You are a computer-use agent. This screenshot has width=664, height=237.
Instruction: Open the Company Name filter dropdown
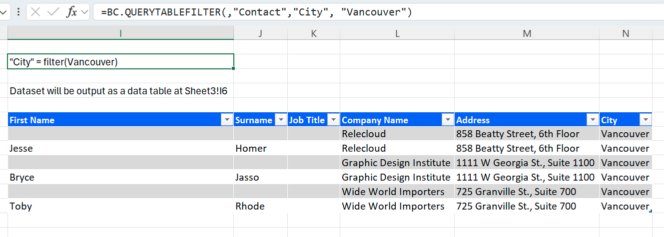447,120
